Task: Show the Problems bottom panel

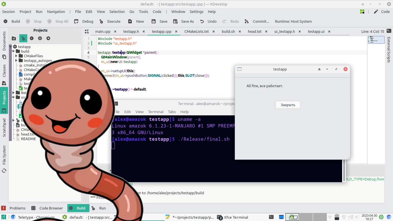Action: pyautogui.click(x=14, y=208)
